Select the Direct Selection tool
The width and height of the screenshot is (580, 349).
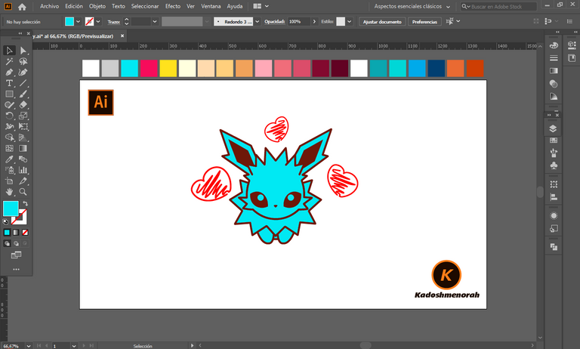pyautogui.click(x=23, y=51)
